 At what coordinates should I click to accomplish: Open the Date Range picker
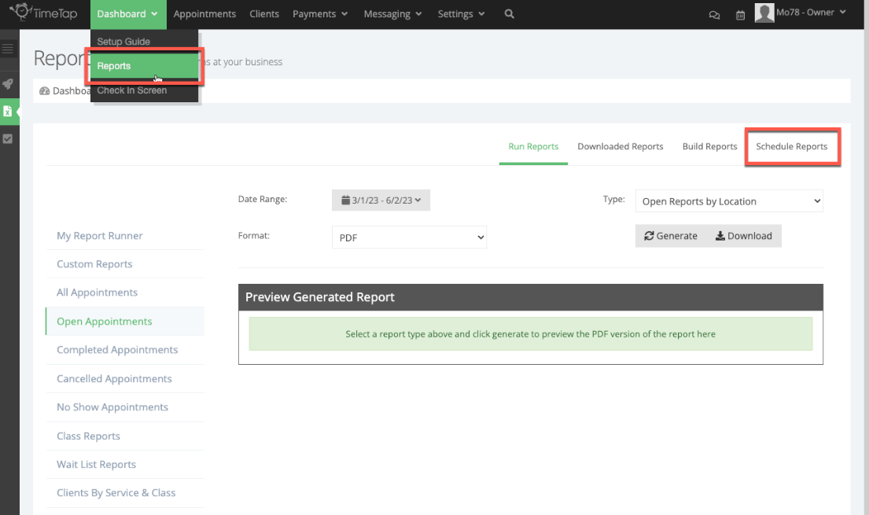(381, 200)
